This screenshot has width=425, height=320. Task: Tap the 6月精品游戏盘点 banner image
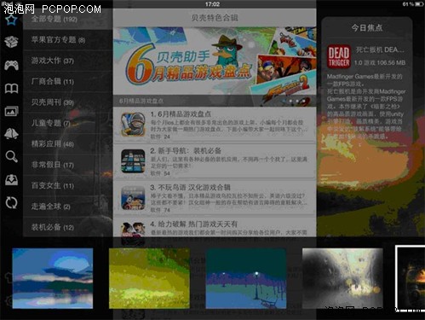point(215,61)
